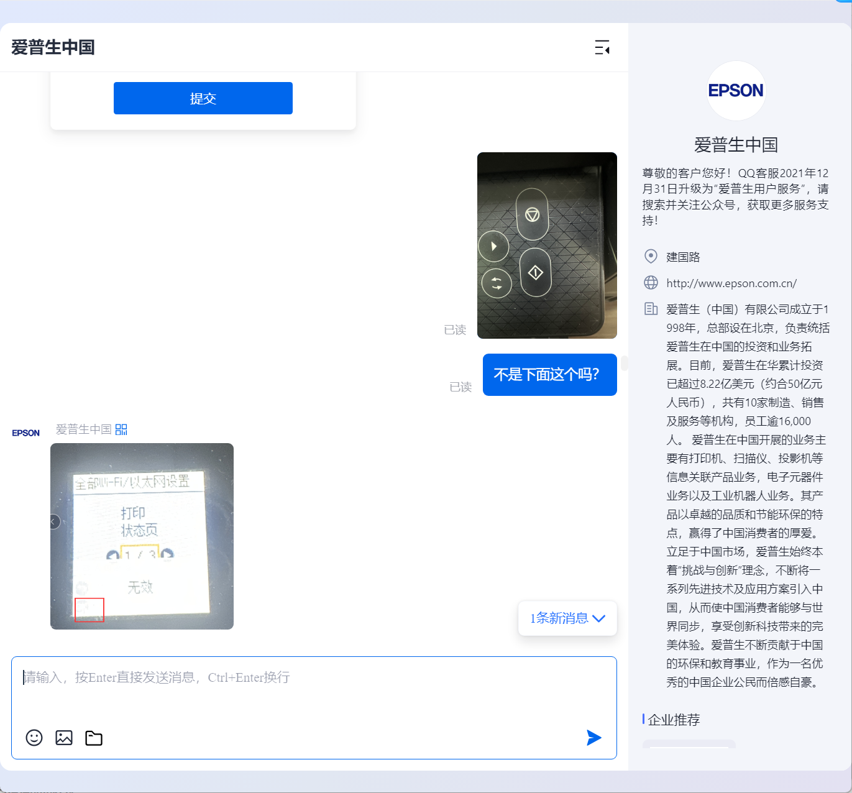Click the 建国路 address text
Image resolution: width=852 pixels, height=793 pixels.
[683, 257]
